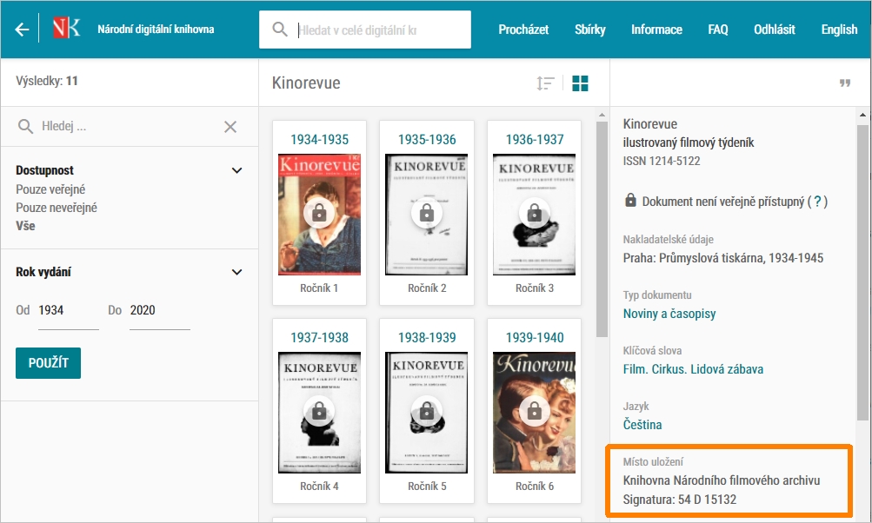Image resolution: width=872 pixels, height=523 pixels.
Task: Open the Čeština language link
Action: click(x=642, y=425)
